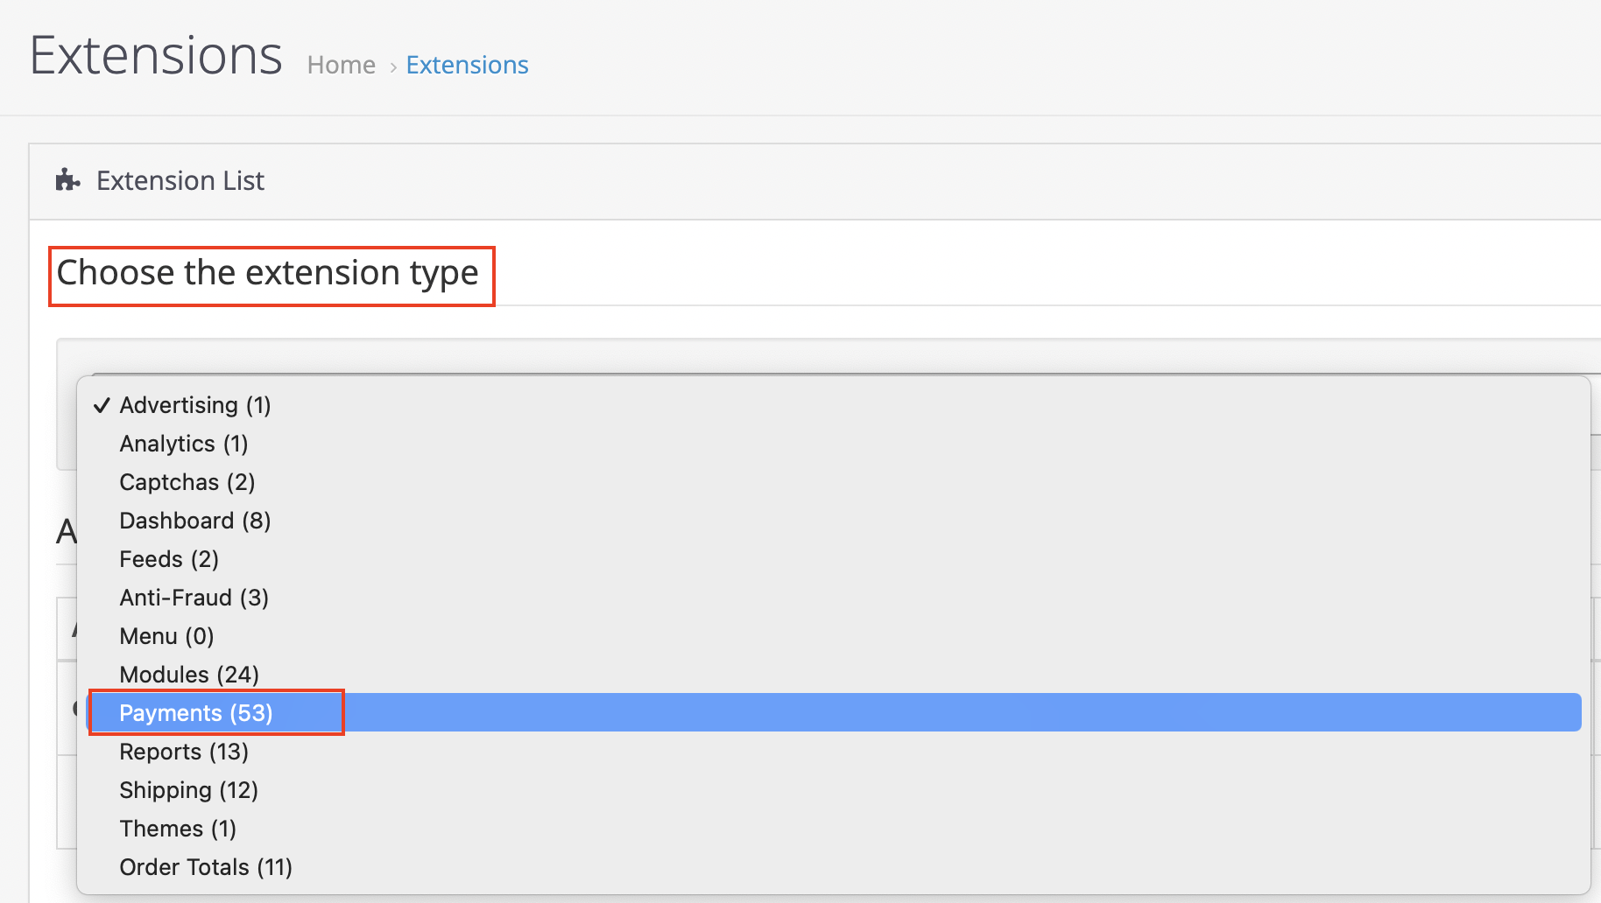The image size is (1601, 903).
Task: Choose Analytics (1) extension type
Action: point(184,444)
